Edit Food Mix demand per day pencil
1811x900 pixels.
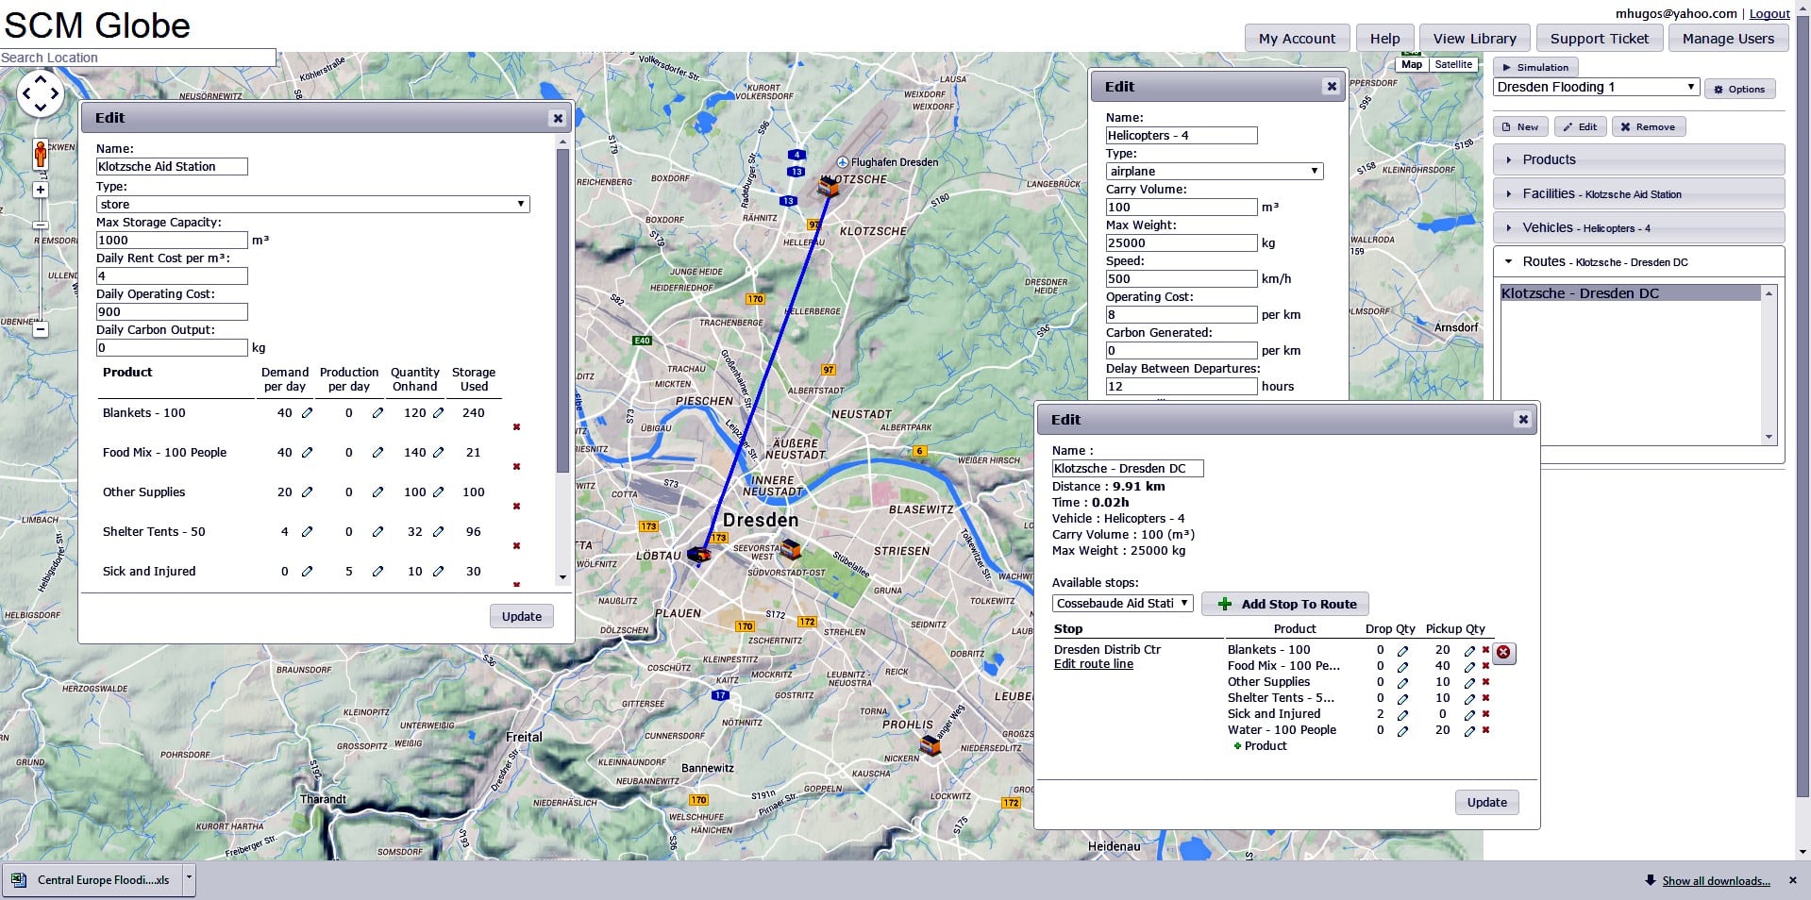[307, 453]
